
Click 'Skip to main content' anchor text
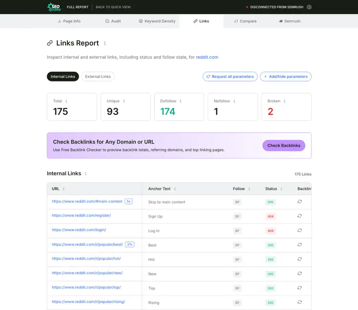(167, 202)
